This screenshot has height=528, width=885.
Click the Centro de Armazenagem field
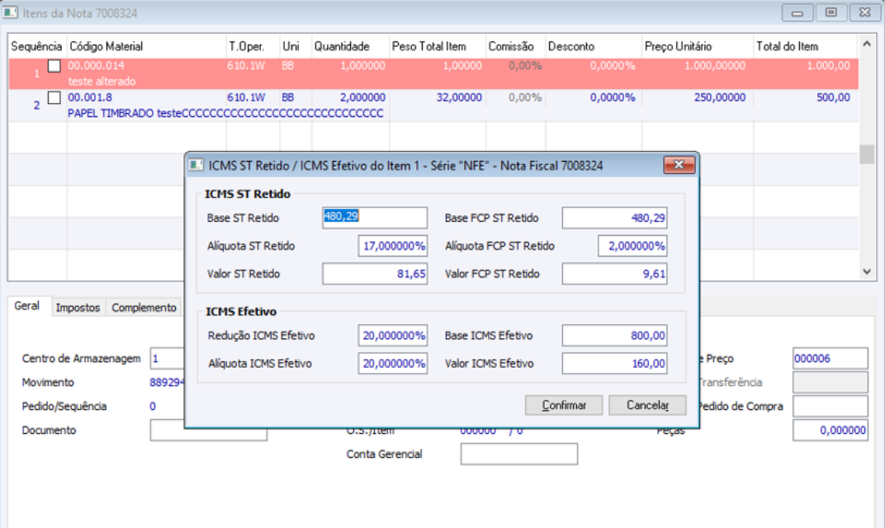pos(167,358)
